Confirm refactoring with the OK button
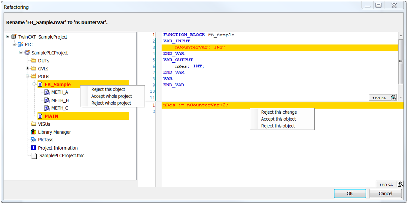Screen dimensions: 408x204 (350, 193)
